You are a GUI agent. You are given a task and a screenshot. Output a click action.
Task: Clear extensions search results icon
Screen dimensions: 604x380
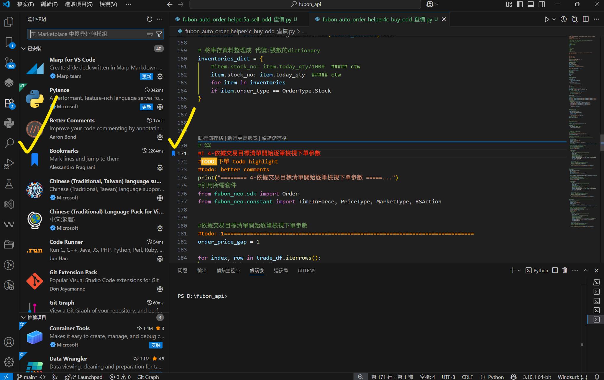150,34
